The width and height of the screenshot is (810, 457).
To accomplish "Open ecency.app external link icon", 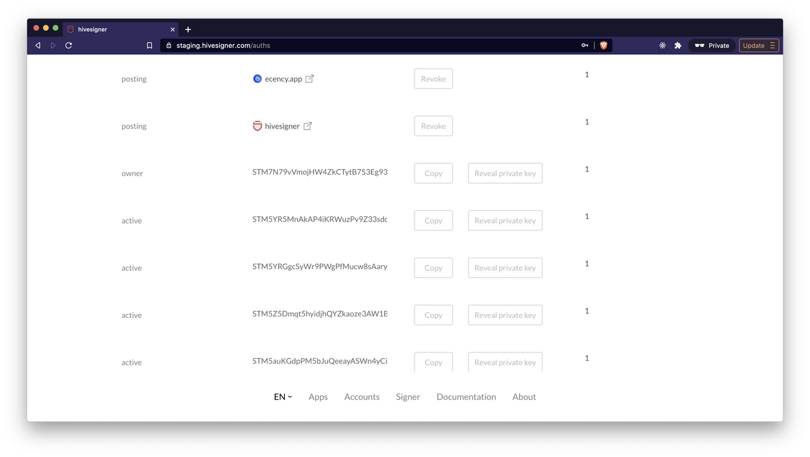I will coord(309,79).
